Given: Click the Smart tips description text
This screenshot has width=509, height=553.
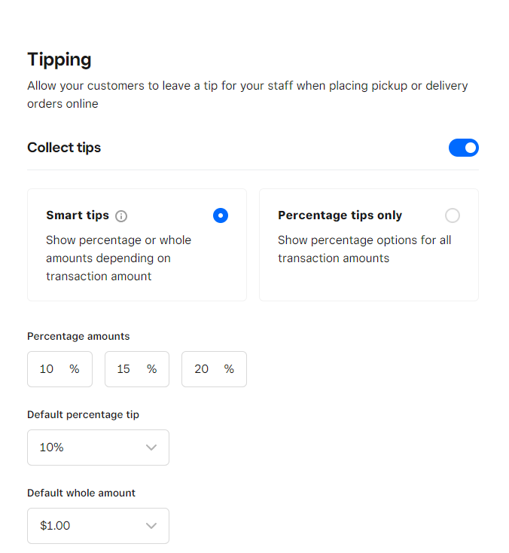Looking at the screenshot, I should [118, 258].
